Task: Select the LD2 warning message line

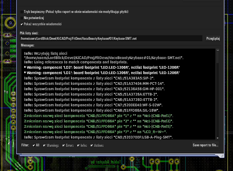Action: click(x=102, y=67)
